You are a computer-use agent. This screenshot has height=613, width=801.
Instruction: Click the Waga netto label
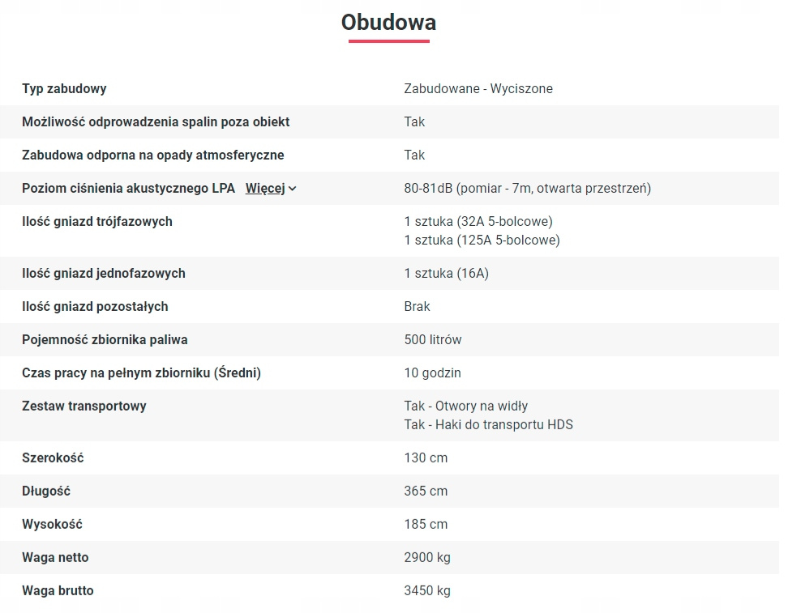pos(55,557)
